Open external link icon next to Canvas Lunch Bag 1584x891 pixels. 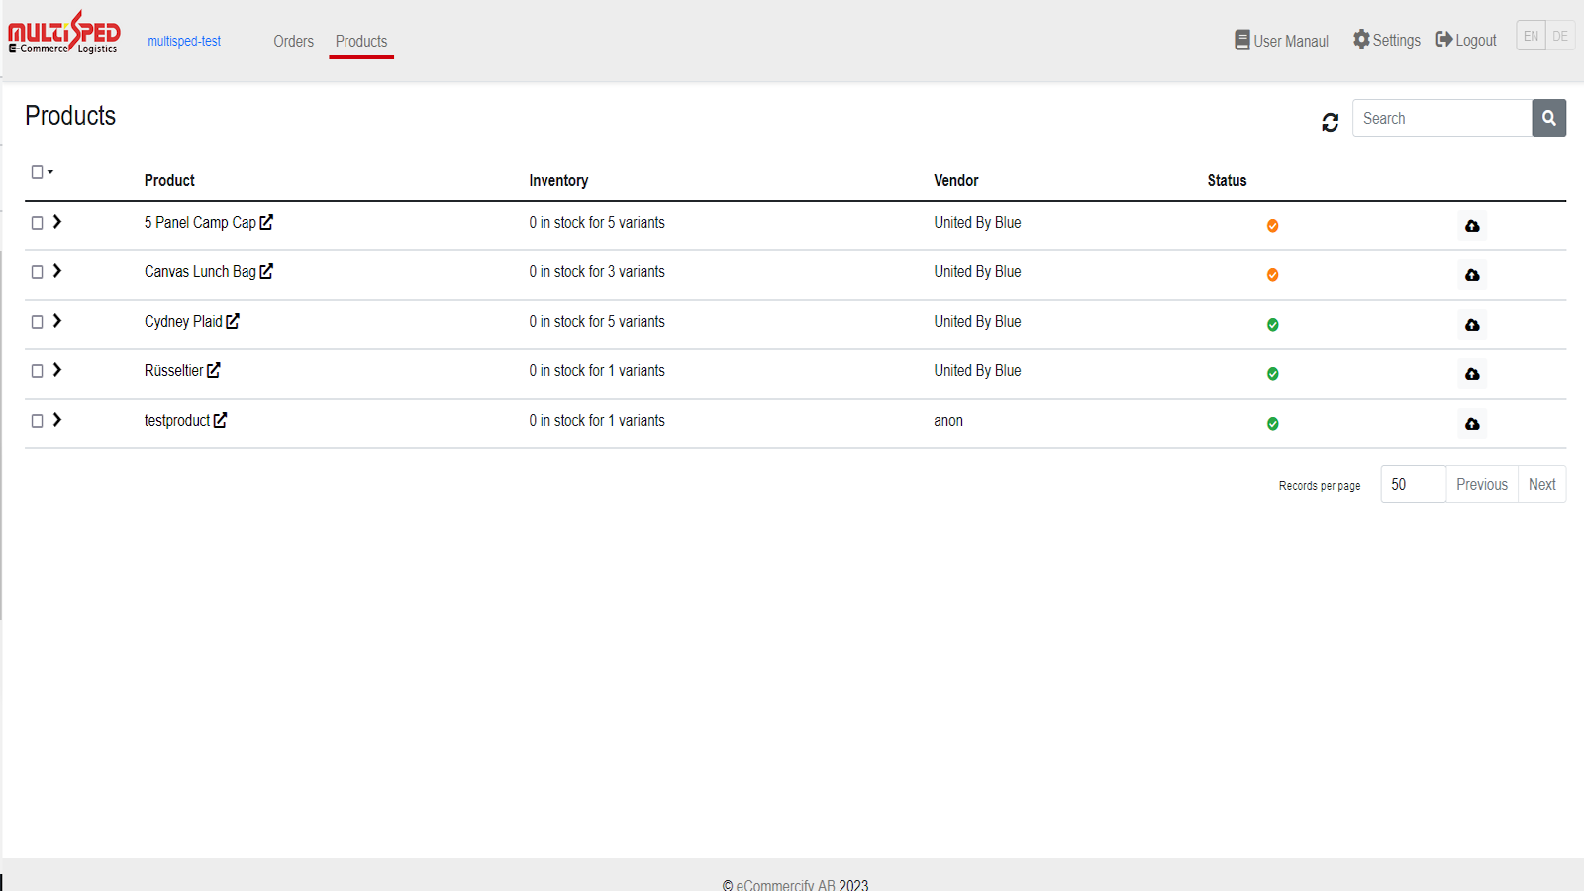tap(266, 271)
